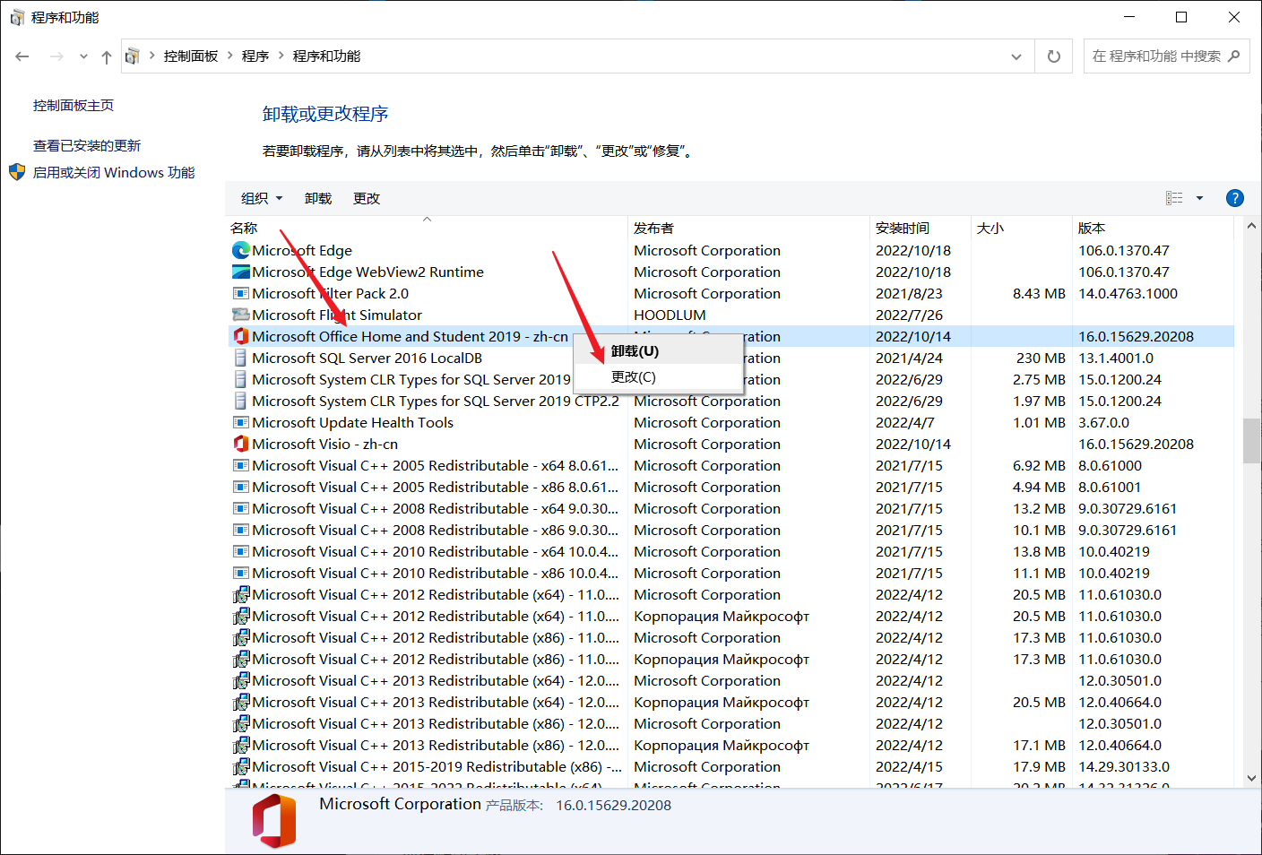Click the SQL Server 2016 LocalDB icon
The image size is (1262, 855).
[240, 358]
